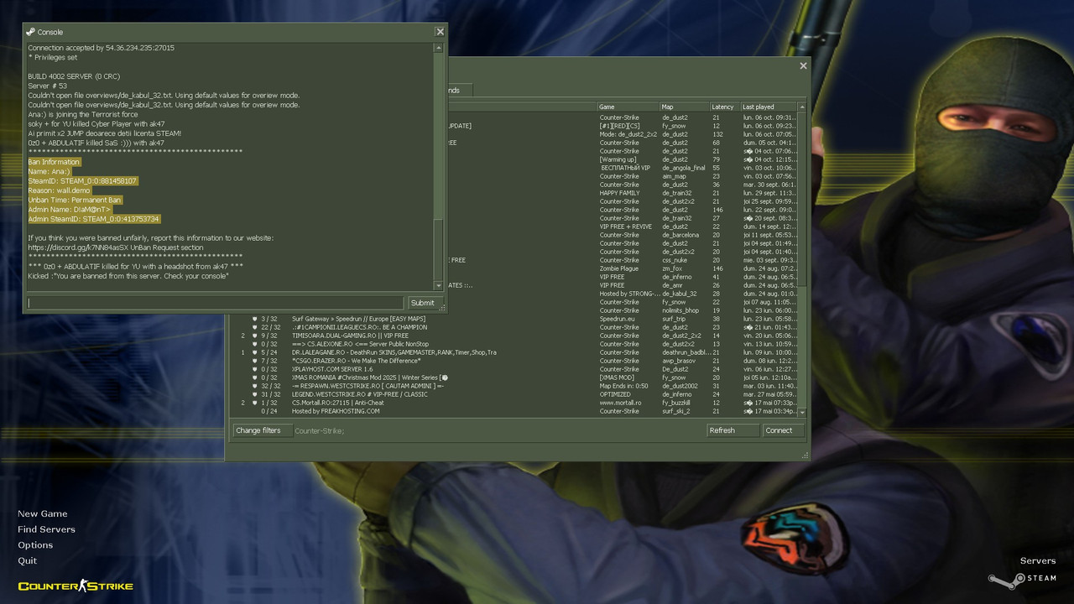
Task: Sort servers by the Last played column
Action: 769,107
